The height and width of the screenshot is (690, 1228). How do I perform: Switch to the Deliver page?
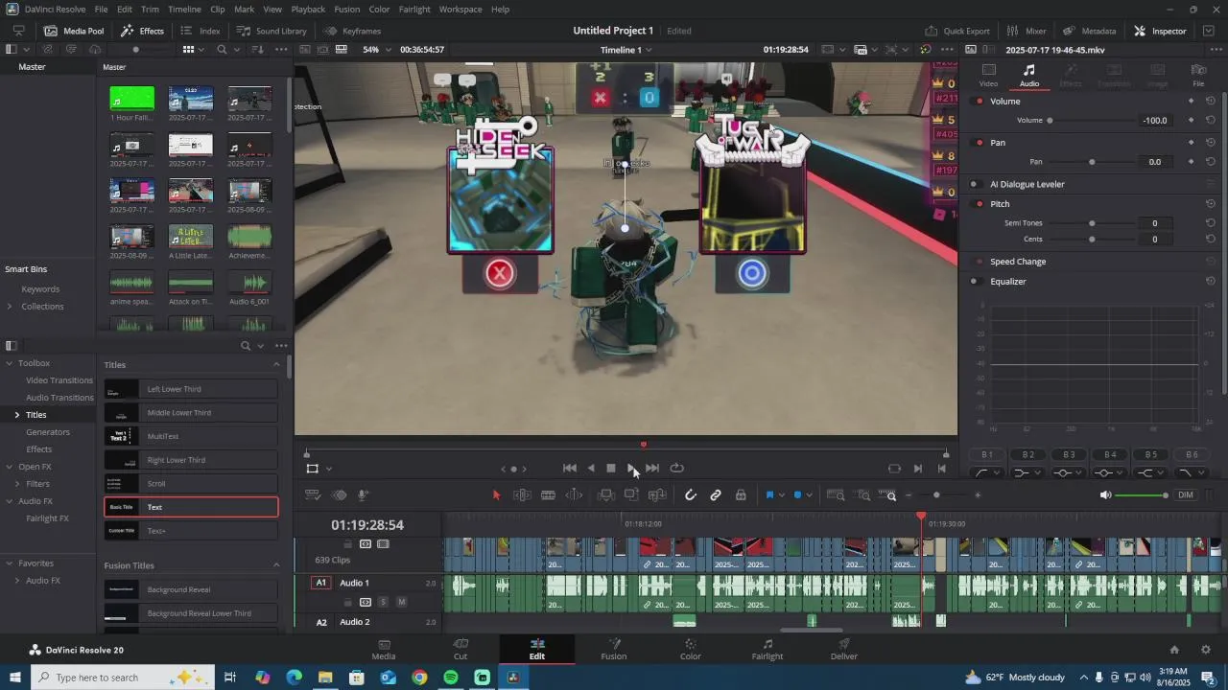844,649
